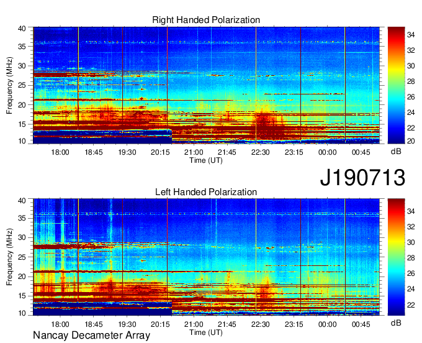Click the 22 dB label on the left-handed colorbar
This screenshot has height=343, width=422.
tap(411, 304)
